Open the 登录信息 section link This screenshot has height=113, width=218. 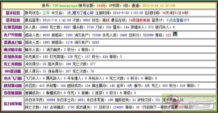click(13, 20)
